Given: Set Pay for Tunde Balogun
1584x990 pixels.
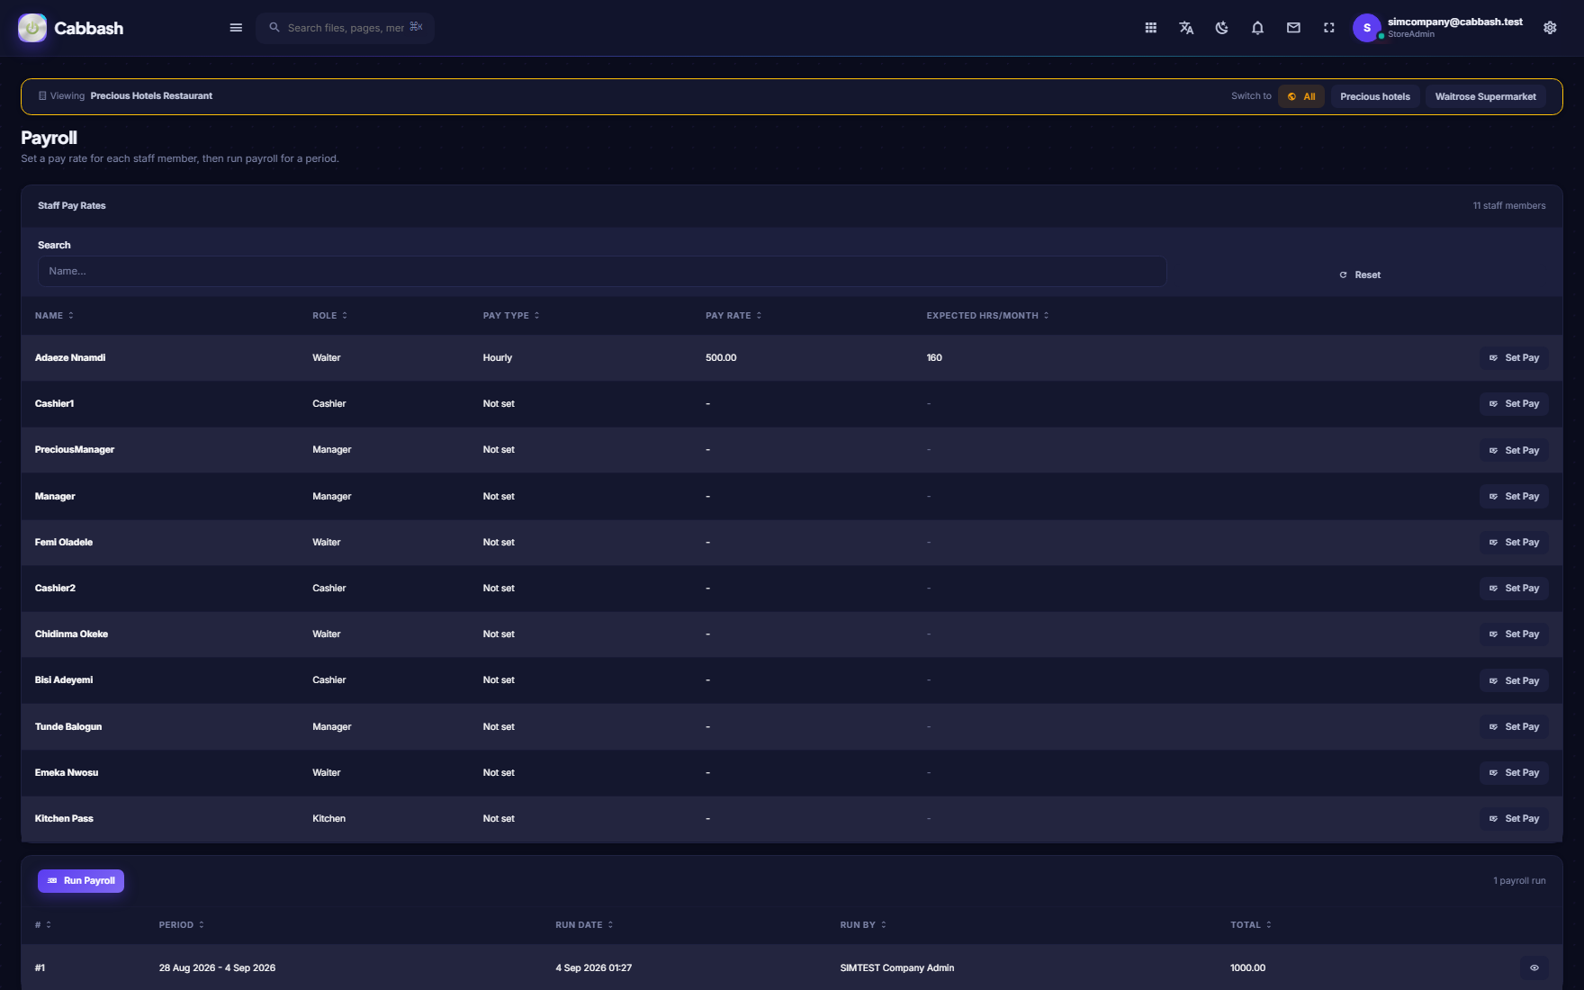Looking at the screenshot, I should [1514, 727].
